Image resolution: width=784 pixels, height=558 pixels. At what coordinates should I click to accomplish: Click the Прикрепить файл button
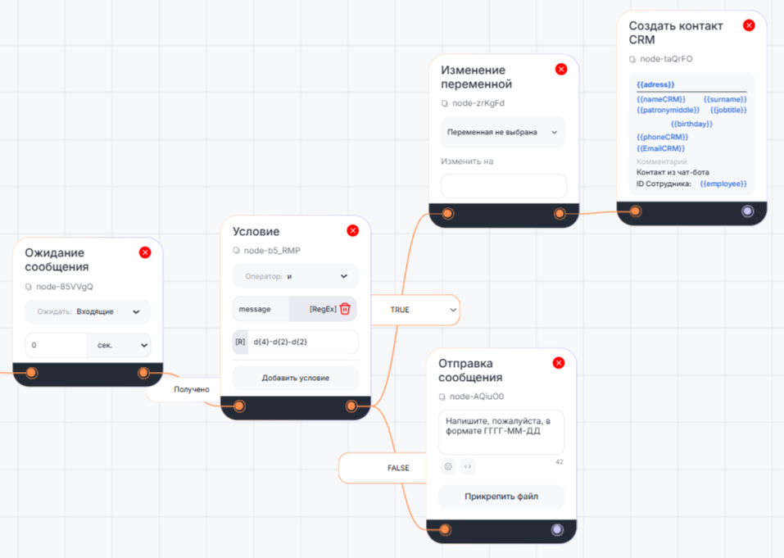[x=501, y=497]
